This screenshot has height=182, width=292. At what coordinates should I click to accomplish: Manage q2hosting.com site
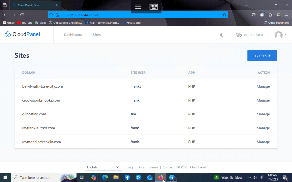coord(263,114)
